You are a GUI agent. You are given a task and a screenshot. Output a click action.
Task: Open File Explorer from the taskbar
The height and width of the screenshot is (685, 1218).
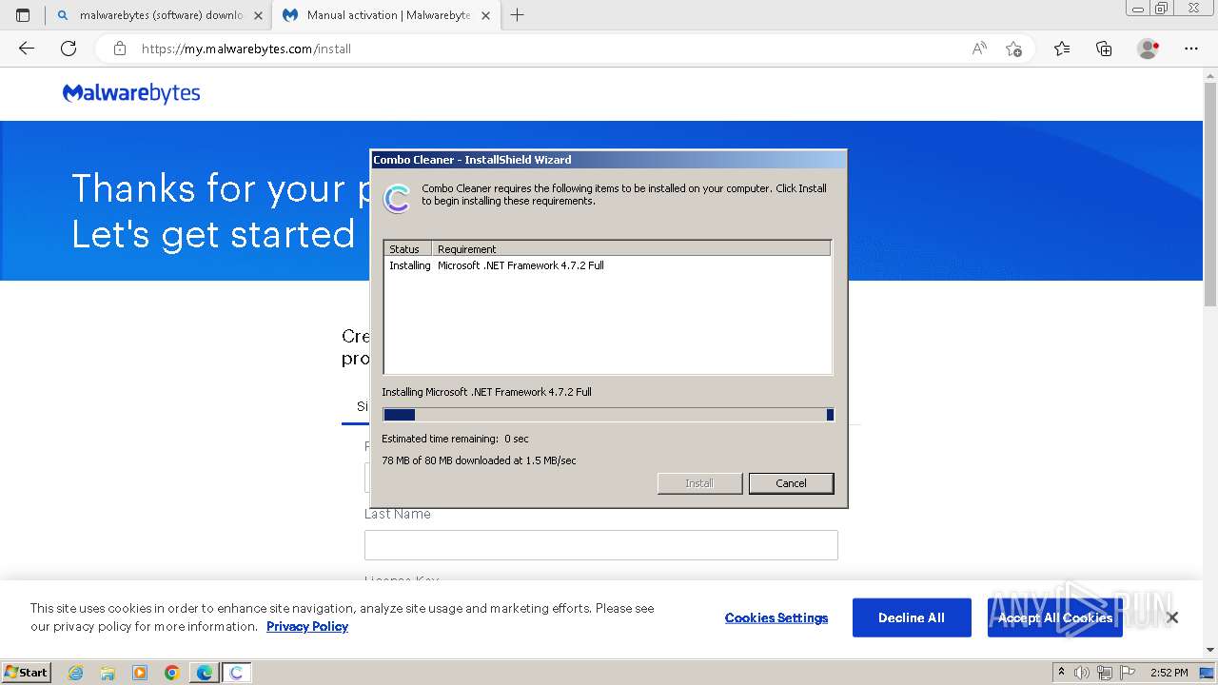pos(108,673)
